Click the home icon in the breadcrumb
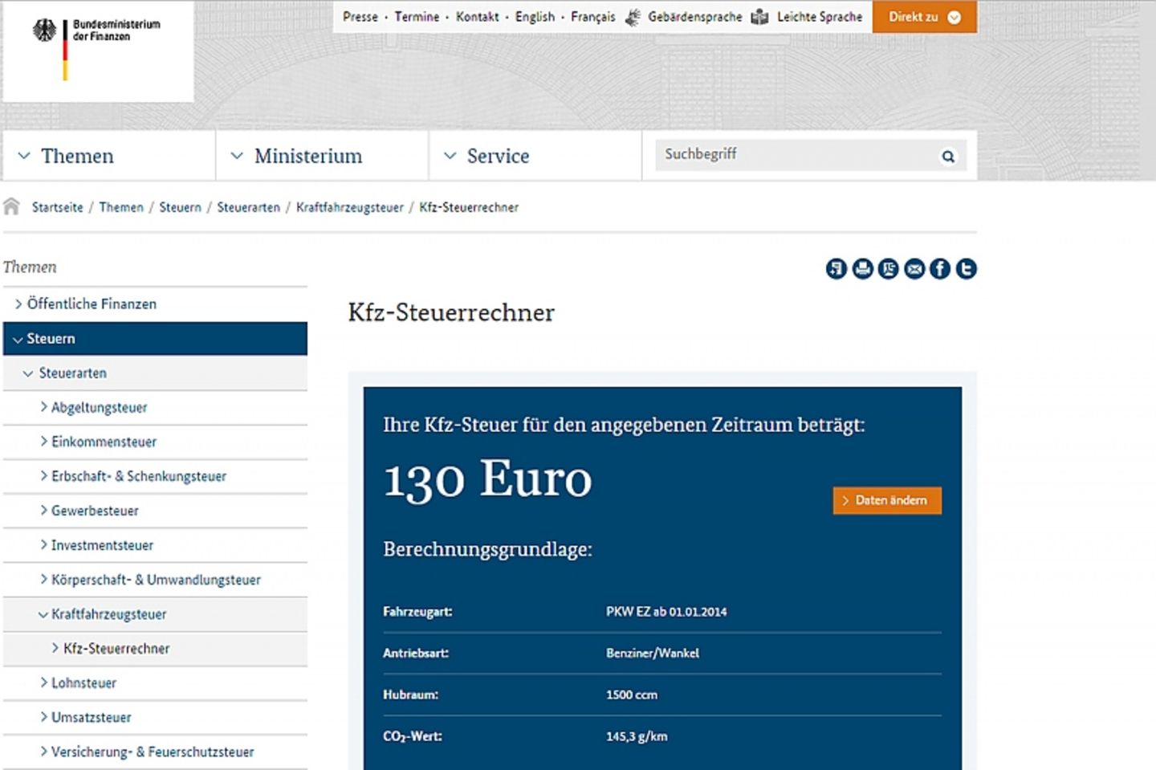Screen dimensions: 1156x770 (11, 207)
